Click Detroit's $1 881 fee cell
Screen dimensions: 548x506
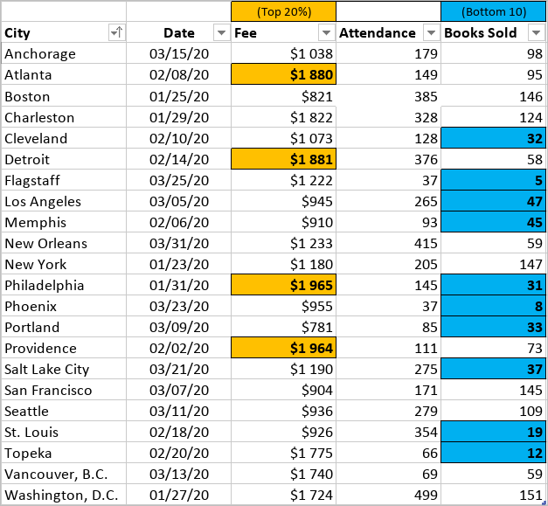coord(283,159)
